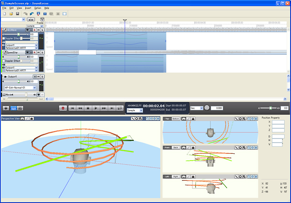The height and width of the screenshot is (203, 291).
Task: Click the add track plus button
Action: coord(6,108)
